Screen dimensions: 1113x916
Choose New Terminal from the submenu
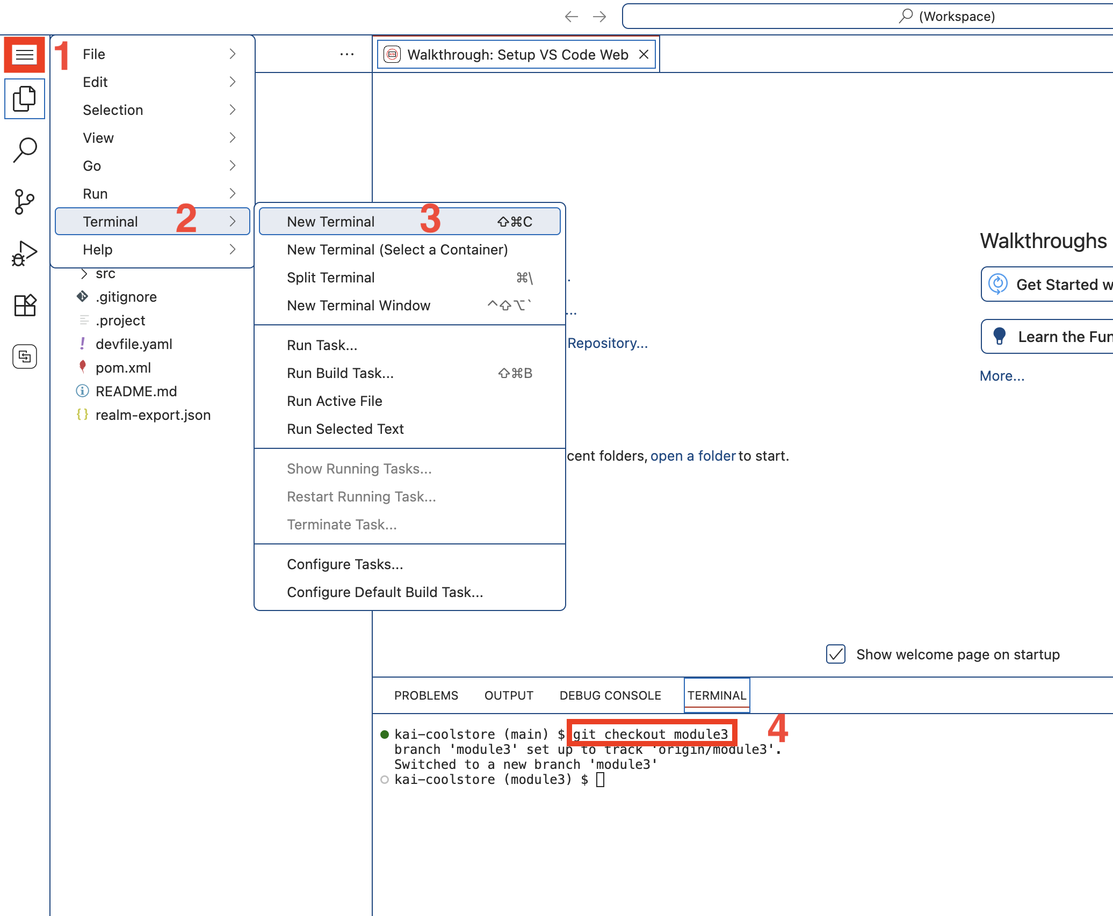(x=330, y=222)
